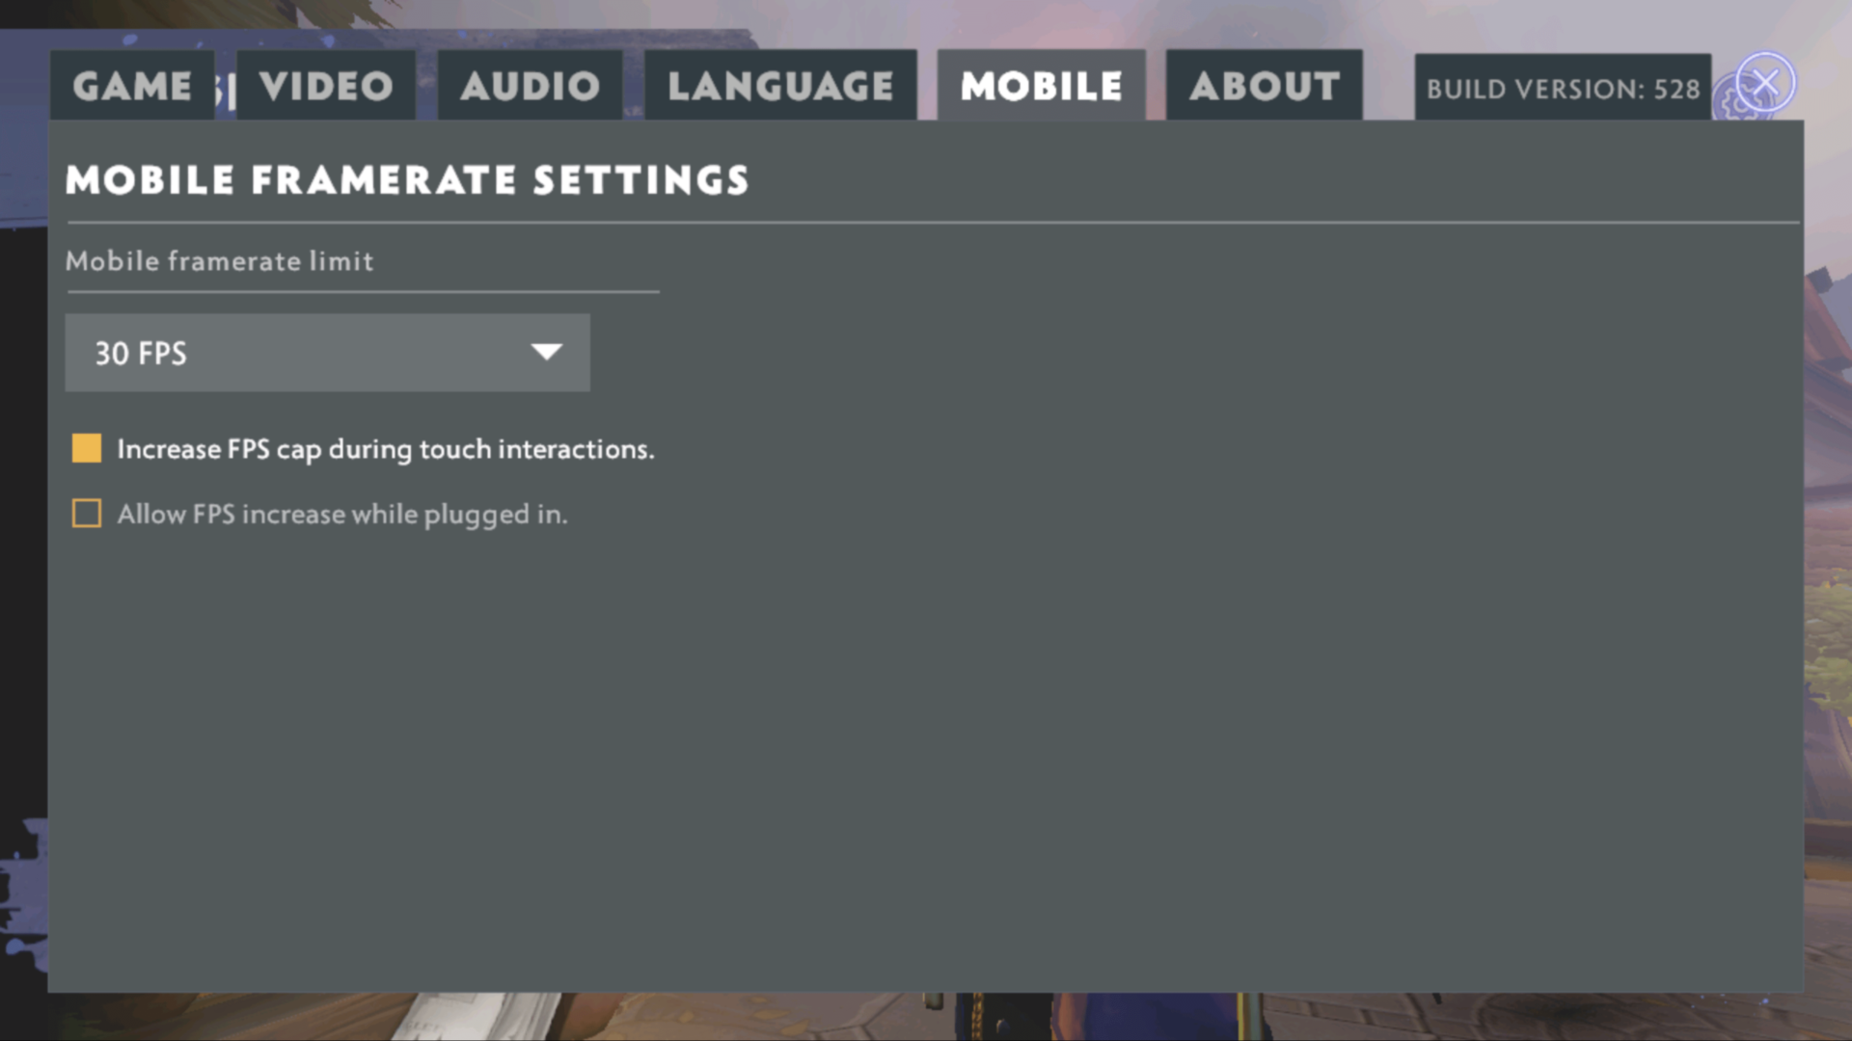Screen dimensions: 1852x1041
Task: Close the settings panel with X icon
Action: (x=1765, y=83)
